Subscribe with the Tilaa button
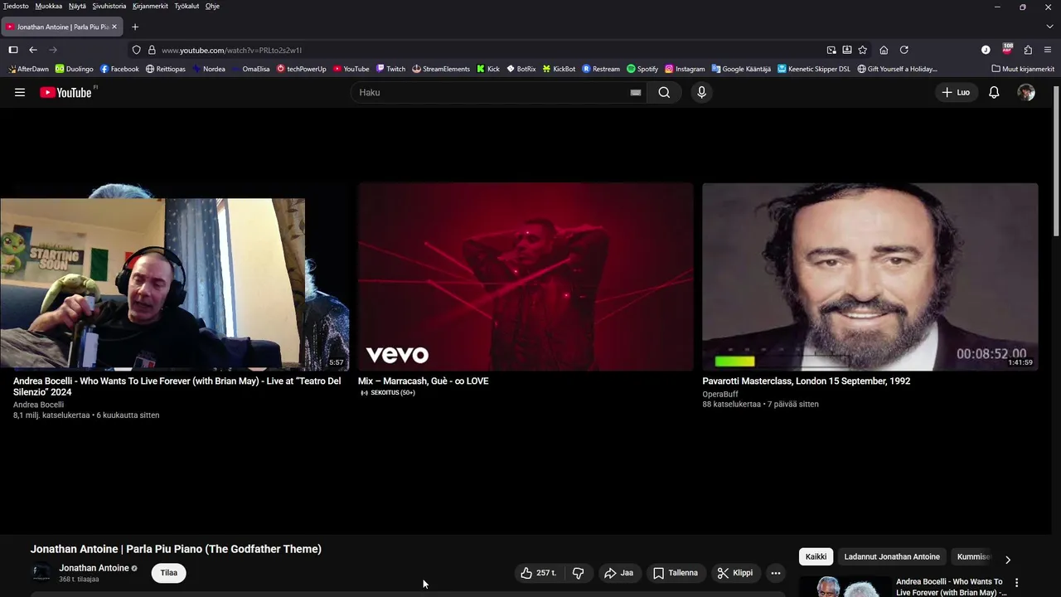 169,573
